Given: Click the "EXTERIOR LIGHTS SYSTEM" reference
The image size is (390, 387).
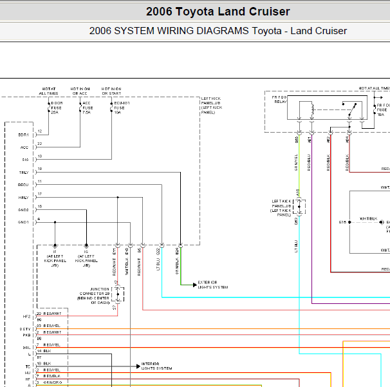Looking at the screenshot, I should [x=212, y=285].
